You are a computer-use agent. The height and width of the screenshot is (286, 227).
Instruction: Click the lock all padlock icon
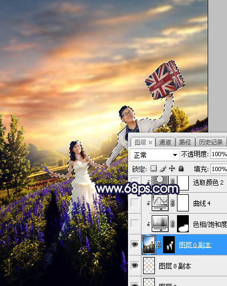pos(181,168)
